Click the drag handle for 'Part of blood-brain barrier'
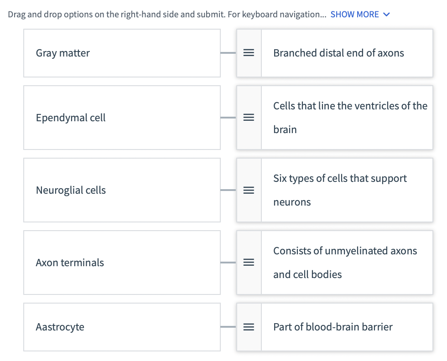Image resolution: width=447 pixels, height=361 pixels. coord(249,327)
